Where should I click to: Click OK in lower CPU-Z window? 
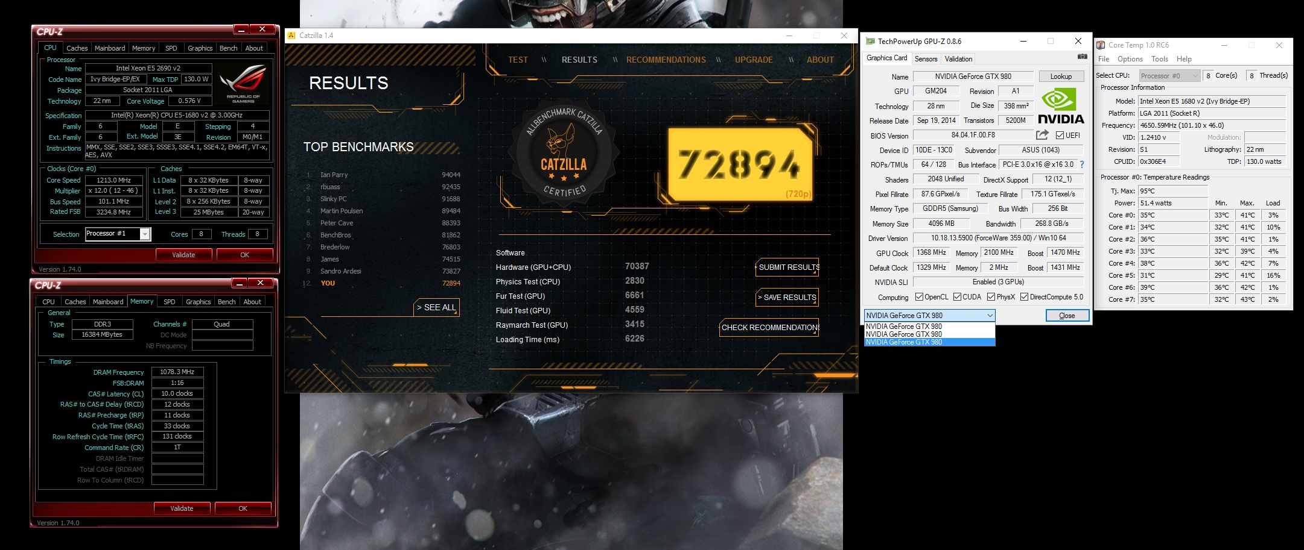click(243, 508)
